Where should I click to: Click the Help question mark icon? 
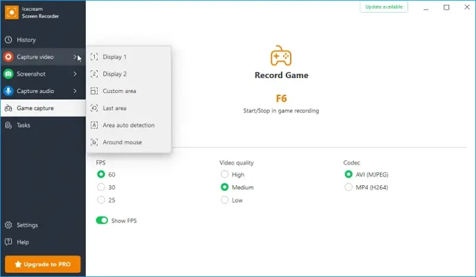(8, 242)
